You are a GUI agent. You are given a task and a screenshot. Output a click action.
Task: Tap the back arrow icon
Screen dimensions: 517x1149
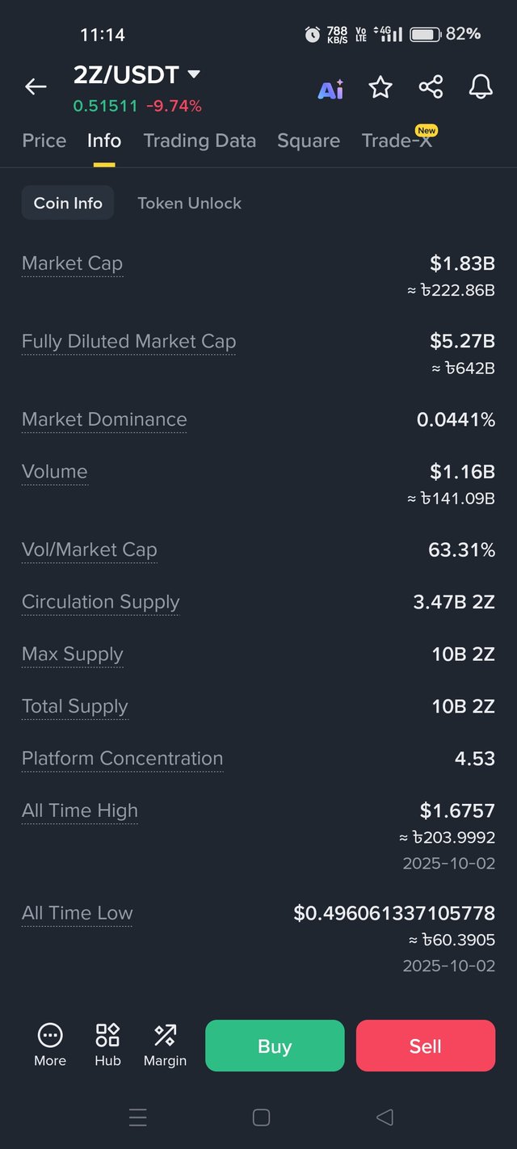(x=36, y=86)
